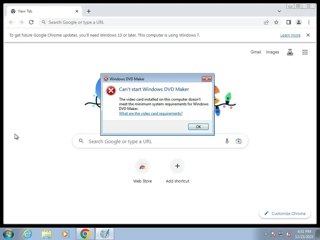Launch Internet Explorer from taskbar
This screenshot has width=320, height=240.
point(27,234)
